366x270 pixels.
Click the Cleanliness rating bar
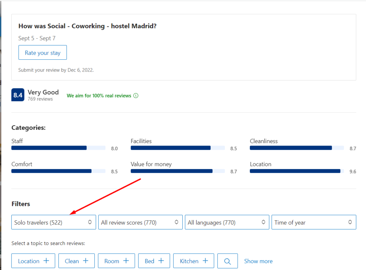(297, 148)
